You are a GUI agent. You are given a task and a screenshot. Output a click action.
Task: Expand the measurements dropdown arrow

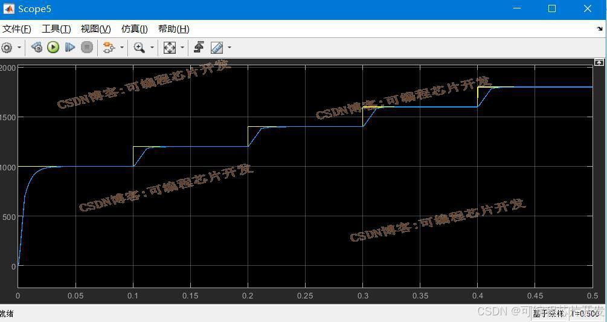229,48
